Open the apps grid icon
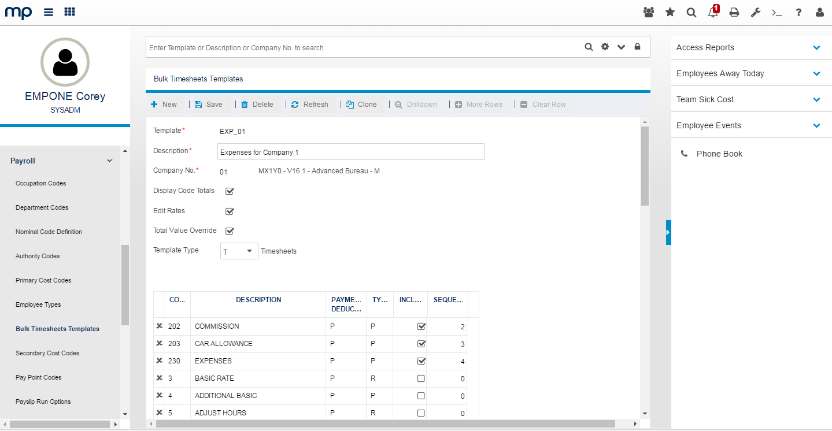The image size is (832, 431). [69, 12]
